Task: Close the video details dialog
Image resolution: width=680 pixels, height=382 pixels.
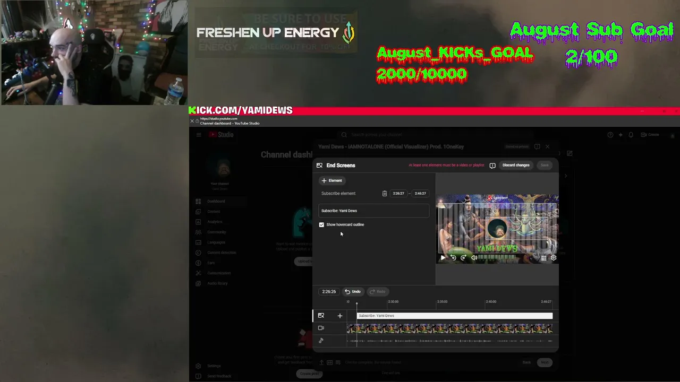Action: click(547, 146)
